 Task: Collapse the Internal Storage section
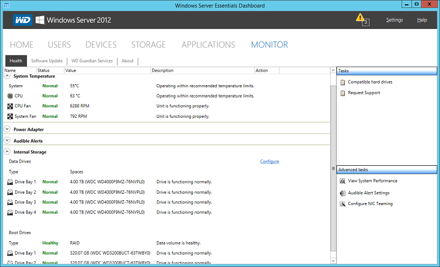pyautogui.click(x=7, y=151)
